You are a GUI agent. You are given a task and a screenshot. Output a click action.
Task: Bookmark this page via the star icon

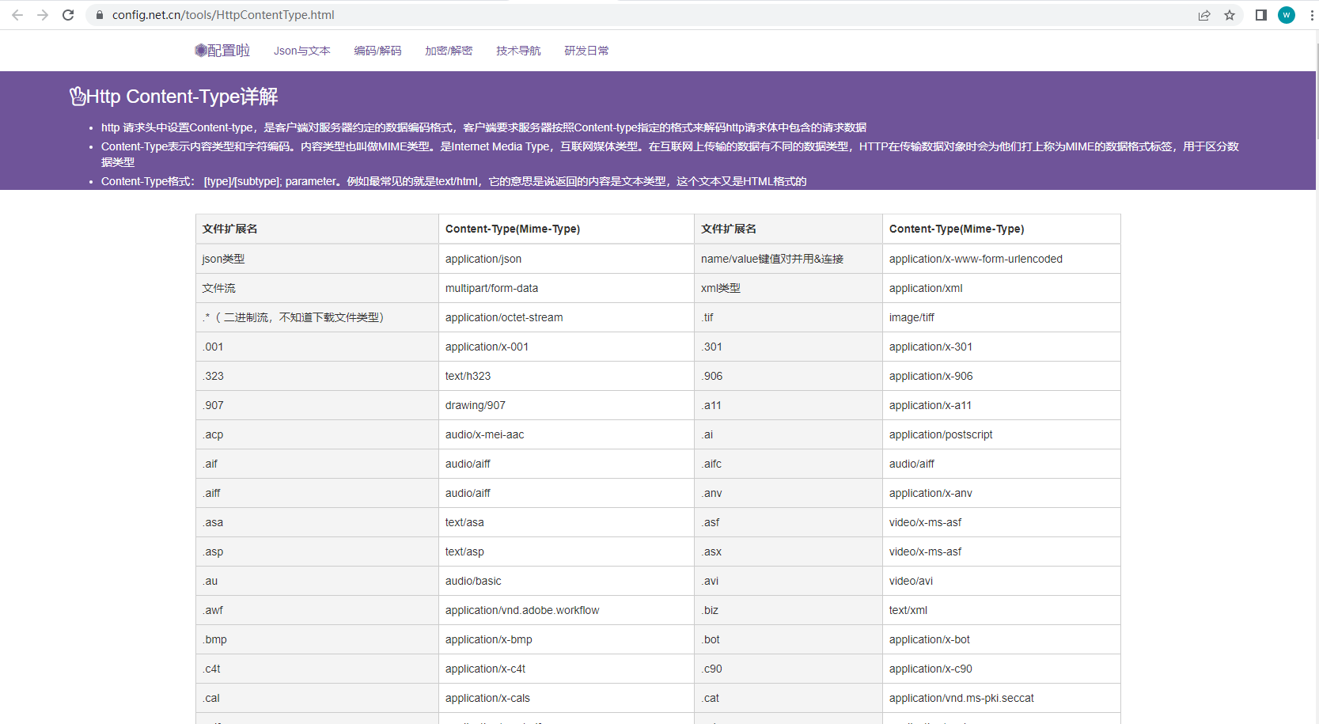pos(1230,15)
